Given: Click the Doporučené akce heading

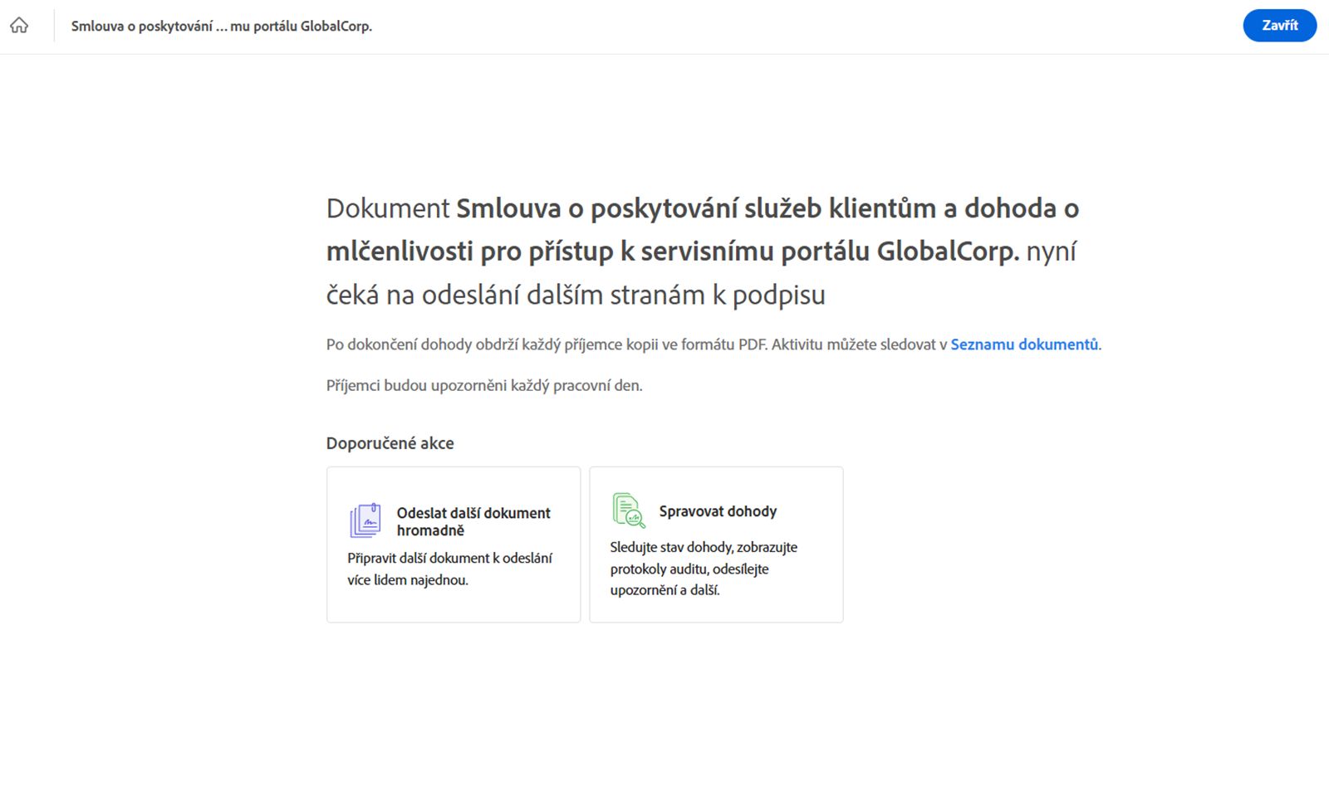Looking at the screenshot, I should 390,443.
